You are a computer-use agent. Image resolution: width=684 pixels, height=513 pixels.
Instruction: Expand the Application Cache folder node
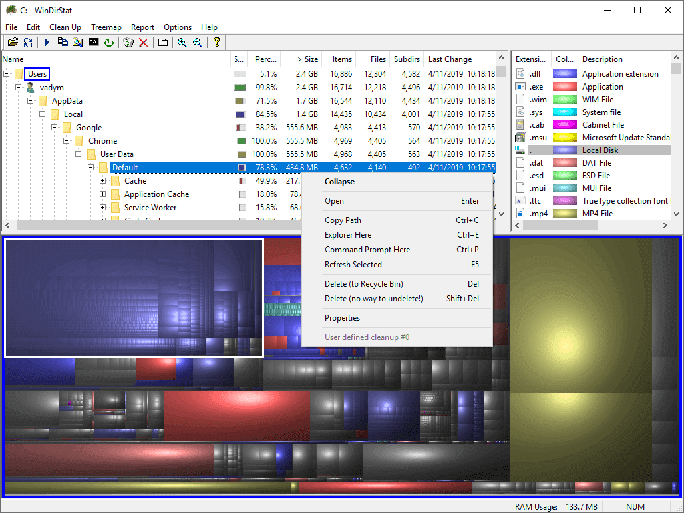(x=102, y=194)
